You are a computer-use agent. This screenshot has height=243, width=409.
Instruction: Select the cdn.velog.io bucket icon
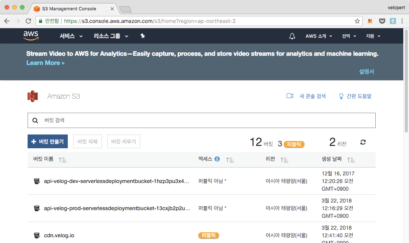click(x=37, y=235)
